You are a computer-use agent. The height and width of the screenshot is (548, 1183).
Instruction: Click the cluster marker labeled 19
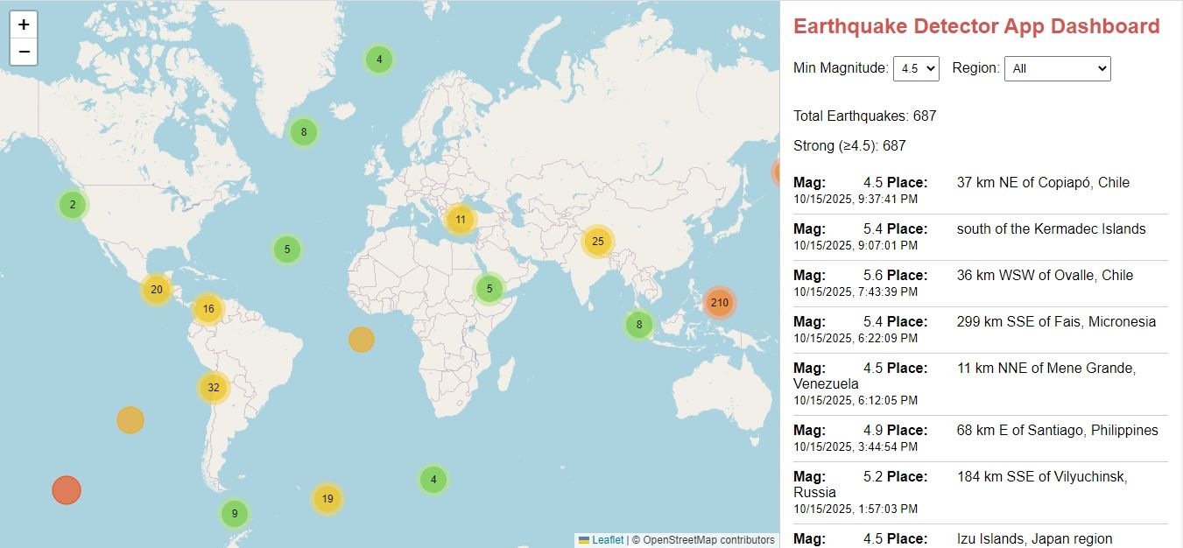(327, 499)
